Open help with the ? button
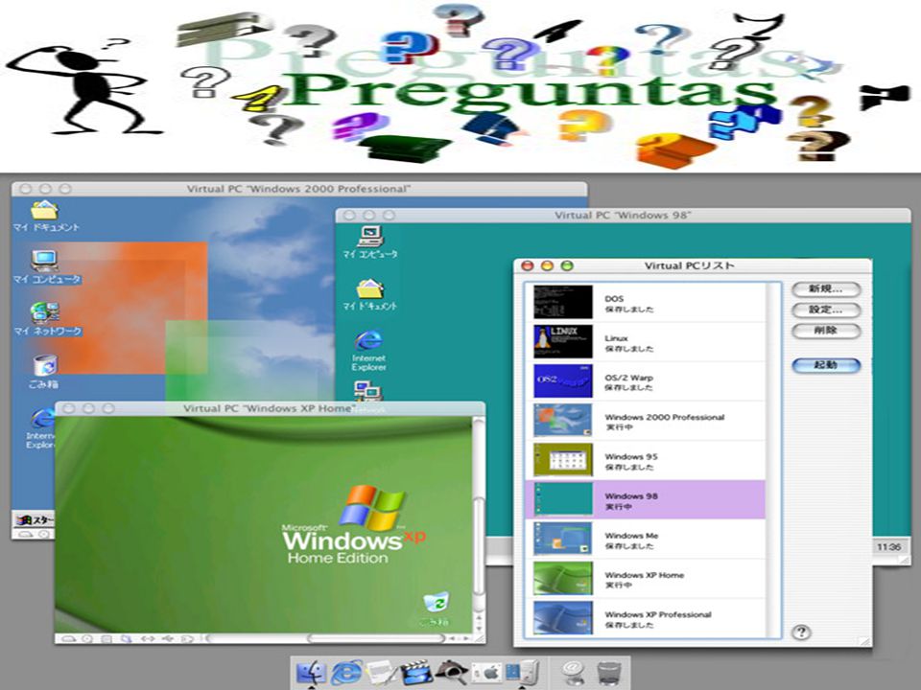This screenshot has width=921, height=690. coord(801,632)
